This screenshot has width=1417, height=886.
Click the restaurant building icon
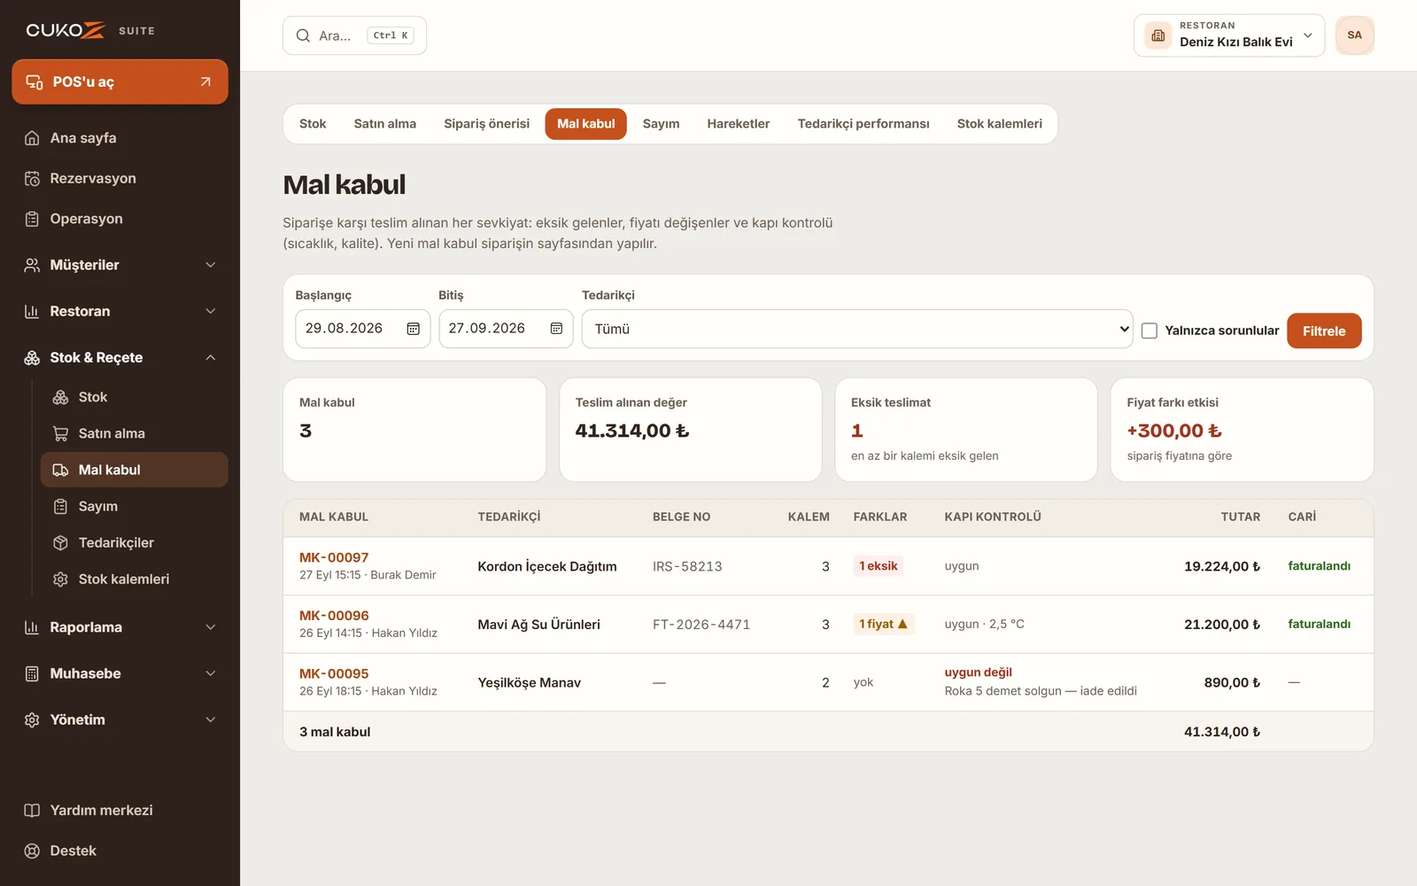coord(1158,35)
